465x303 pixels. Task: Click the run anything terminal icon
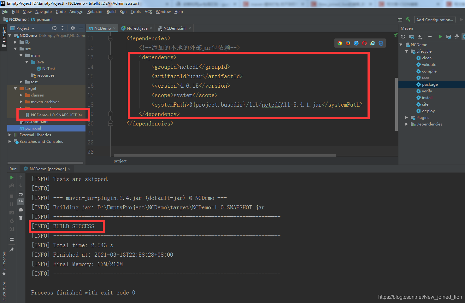point(400,20)
